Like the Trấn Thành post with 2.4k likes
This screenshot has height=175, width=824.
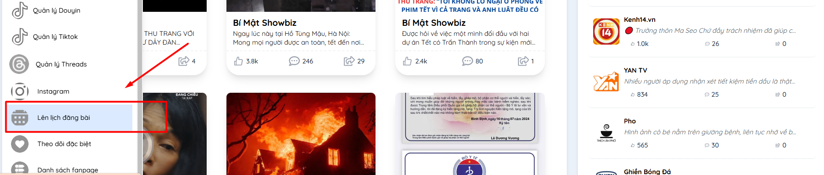[407, 61]
